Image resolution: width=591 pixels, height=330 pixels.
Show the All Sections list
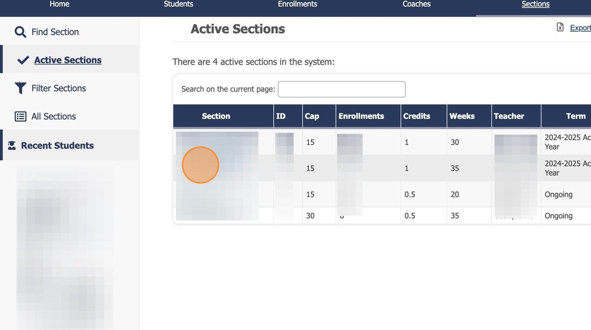click(x=53, y=117)
